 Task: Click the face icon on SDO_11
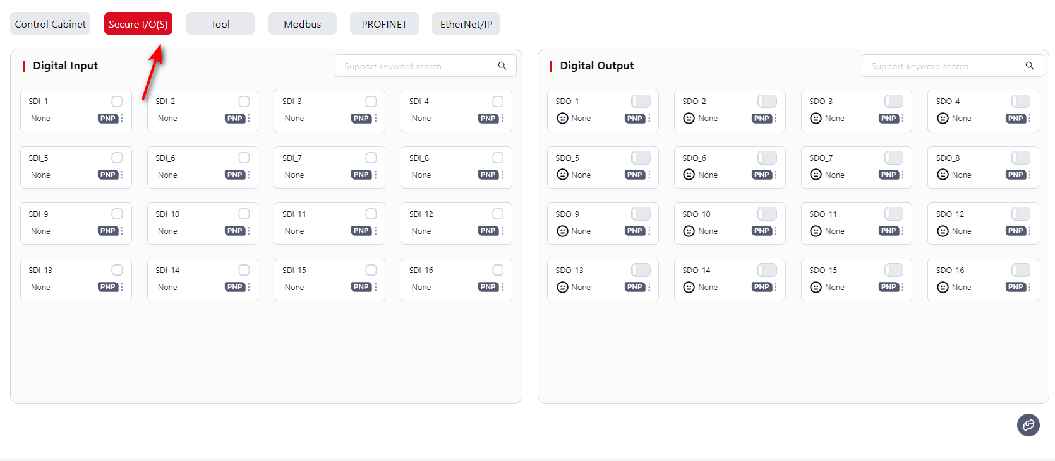(816, 231)
